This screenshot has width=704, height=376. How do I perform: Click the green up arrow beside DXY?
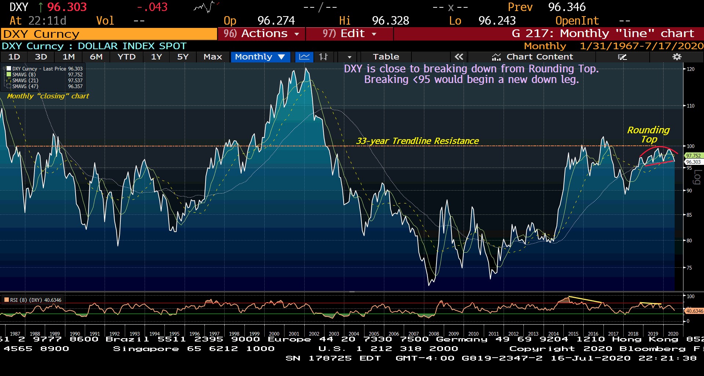tap(40, 7)
